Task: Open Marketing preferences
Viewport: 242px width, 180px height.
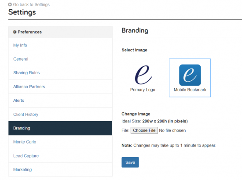Action: click(x=60, y=170)
